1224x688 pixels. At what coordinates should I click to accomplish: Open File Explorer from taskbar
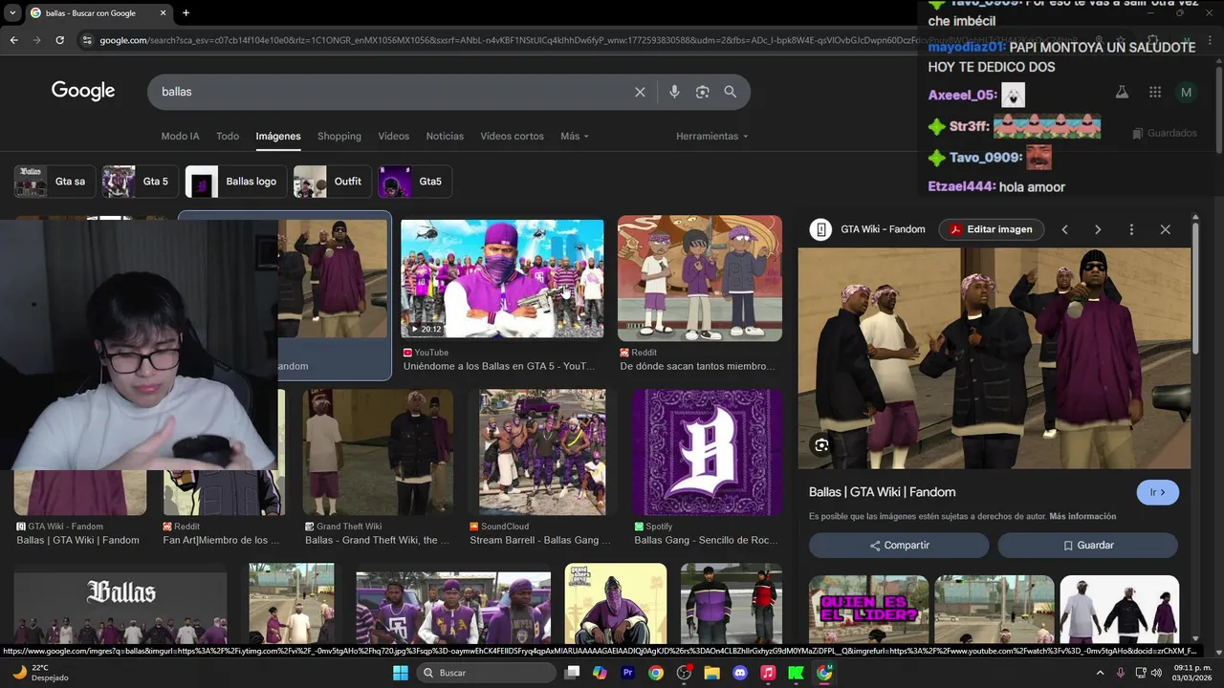tap(711, 673)
